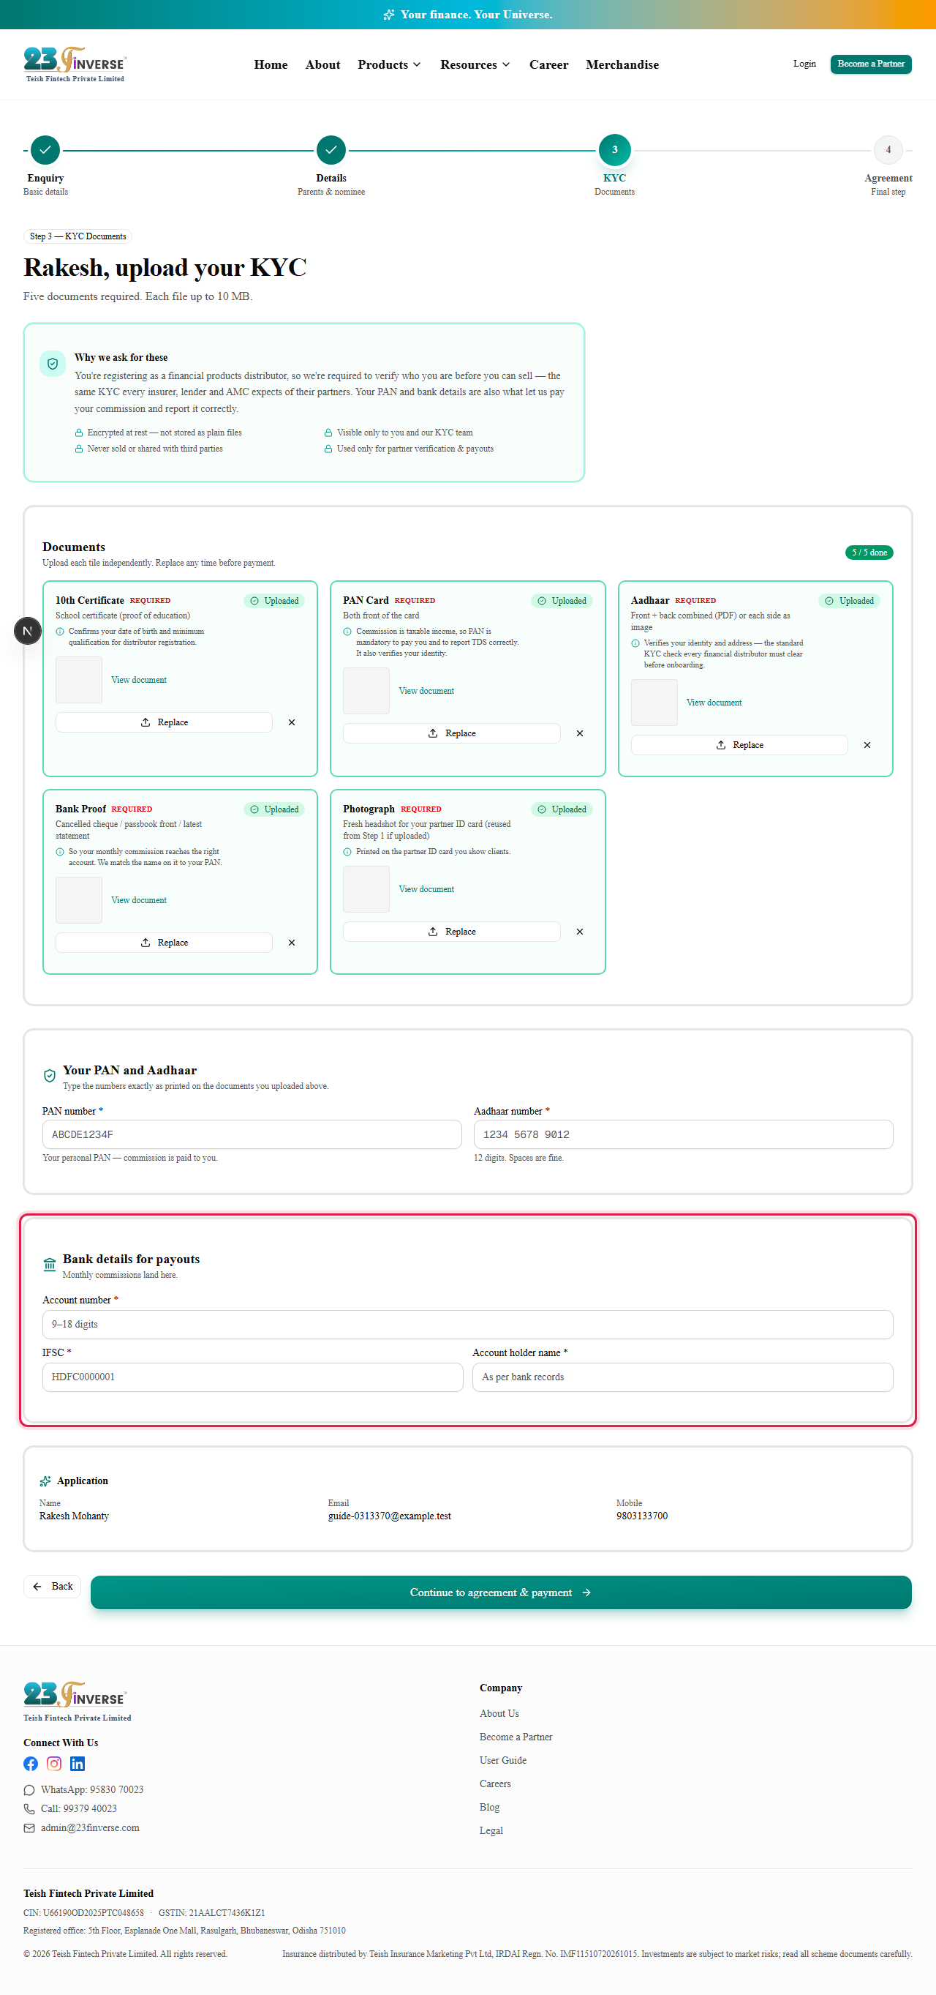936x1995 pixels.
Task: Click the Back button
Action: pyautogui.click(x=53, y=1587)
